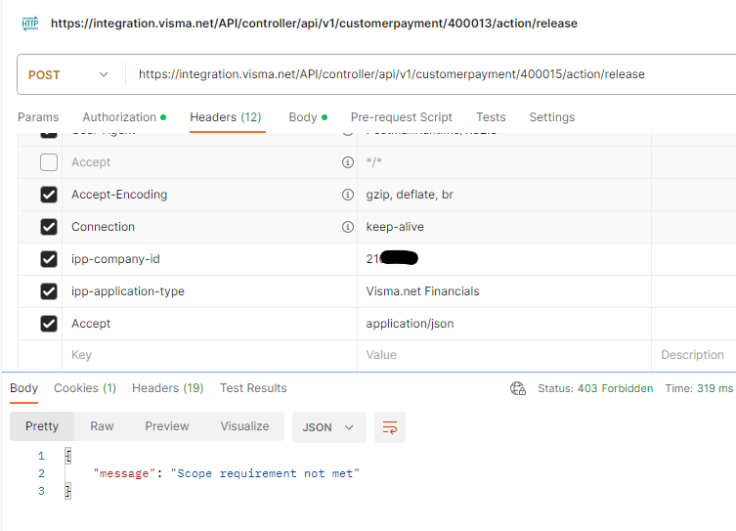The image size is (736, 531).
Task: Uncheck the Accept application/json header checkbox
Action: (49, 324)
